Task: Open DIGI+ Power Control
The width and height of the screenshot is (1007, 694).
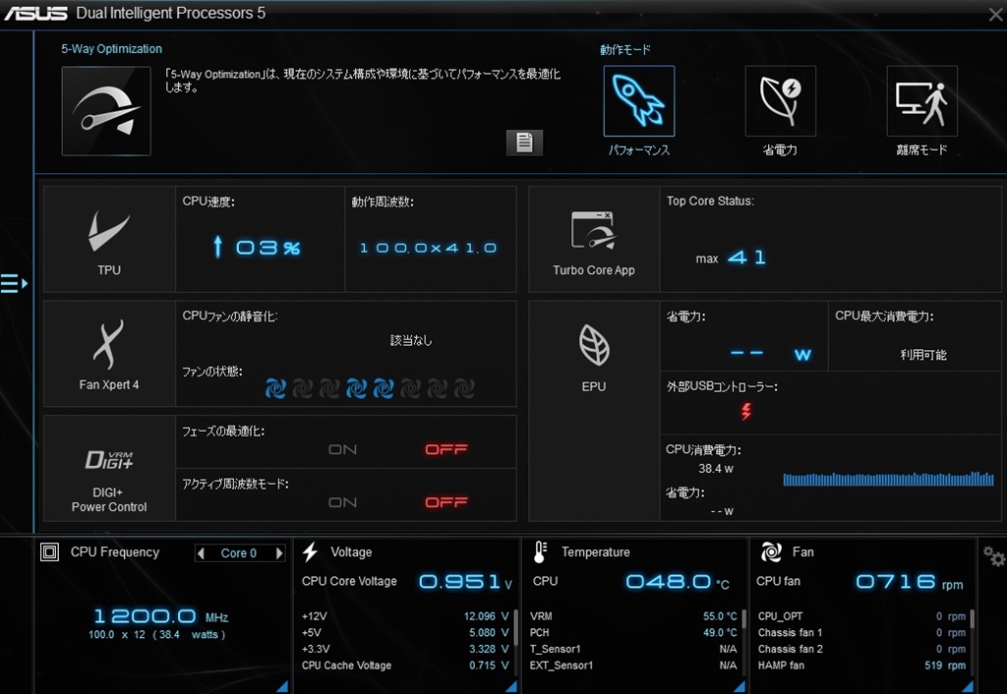Action: pos(109,468)
